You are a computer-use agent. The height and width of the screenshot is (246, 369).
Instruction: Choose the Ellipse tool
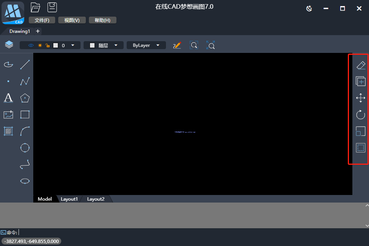[x=25, y=181]
